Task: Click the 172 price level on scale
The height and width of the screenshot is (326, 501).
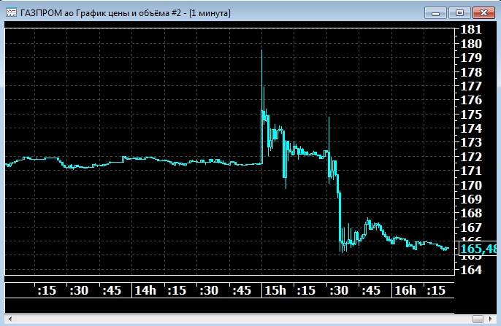Action: 472,157
